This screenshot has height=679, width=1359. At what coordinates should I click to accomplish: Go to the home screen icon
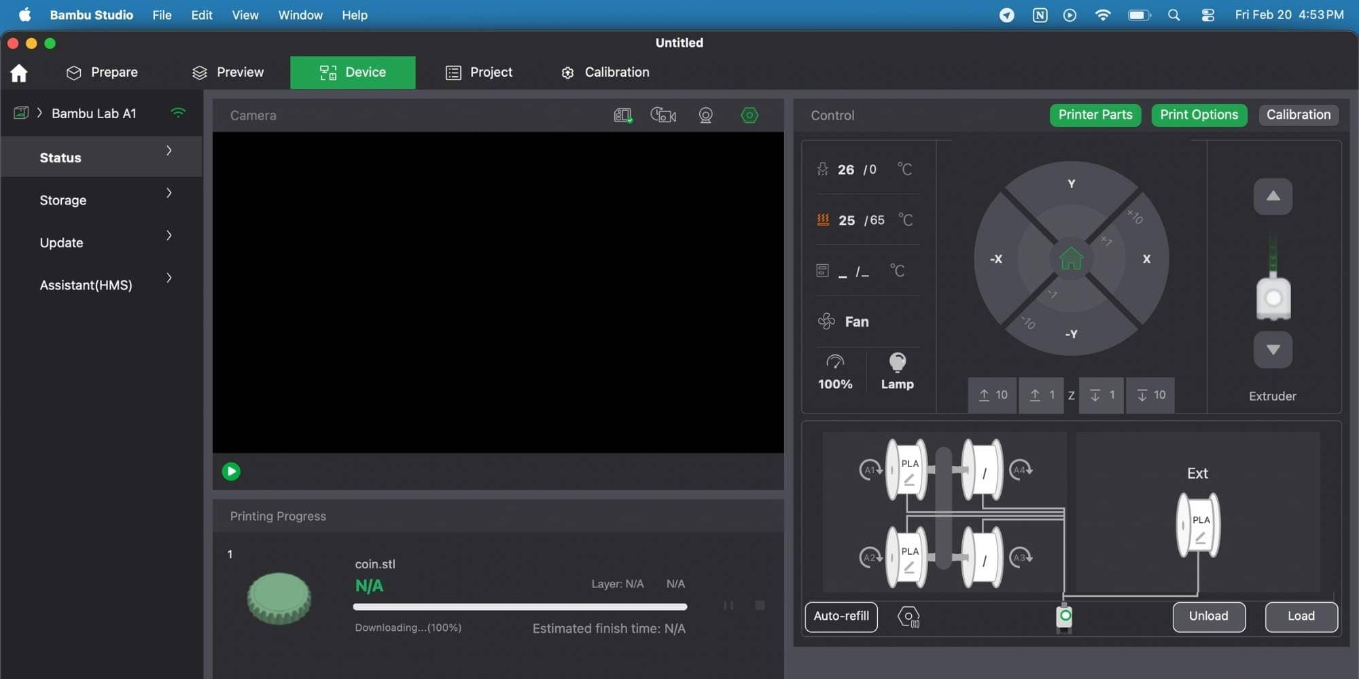tap(19, 73)
